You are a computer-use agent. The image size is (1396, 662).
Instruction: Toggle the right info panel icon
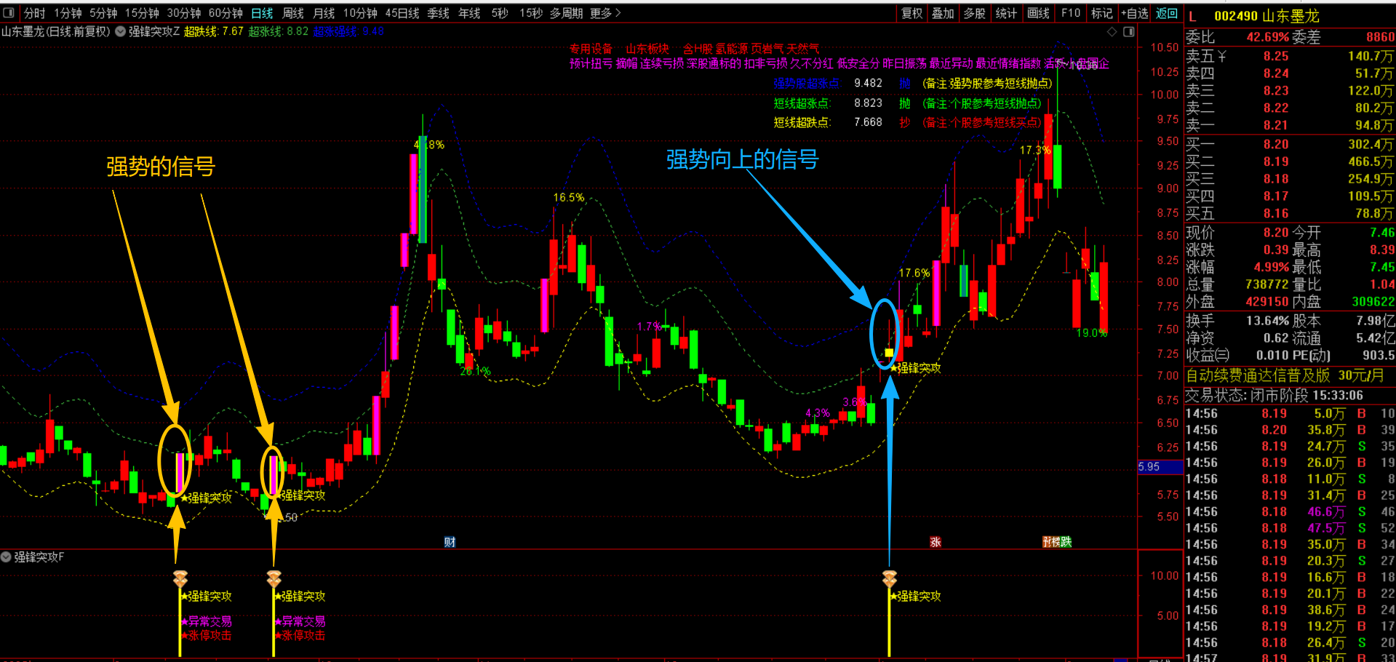tap(1129, 32)
